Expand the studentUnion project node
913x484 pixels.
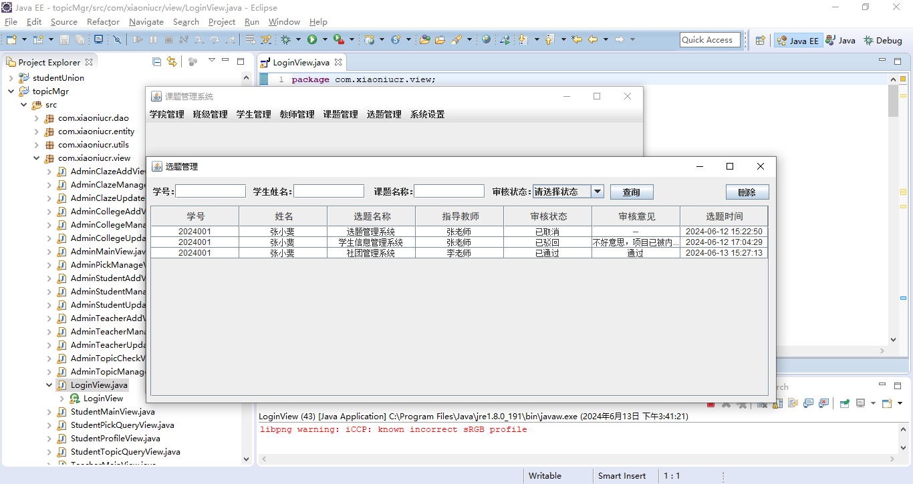click(11, 78)
